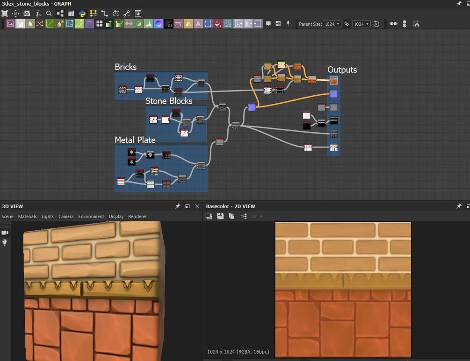Add a Blur node from toolbar
Image resolution: width=470 pixels, height=361 pixels.
tap(30, 24)
